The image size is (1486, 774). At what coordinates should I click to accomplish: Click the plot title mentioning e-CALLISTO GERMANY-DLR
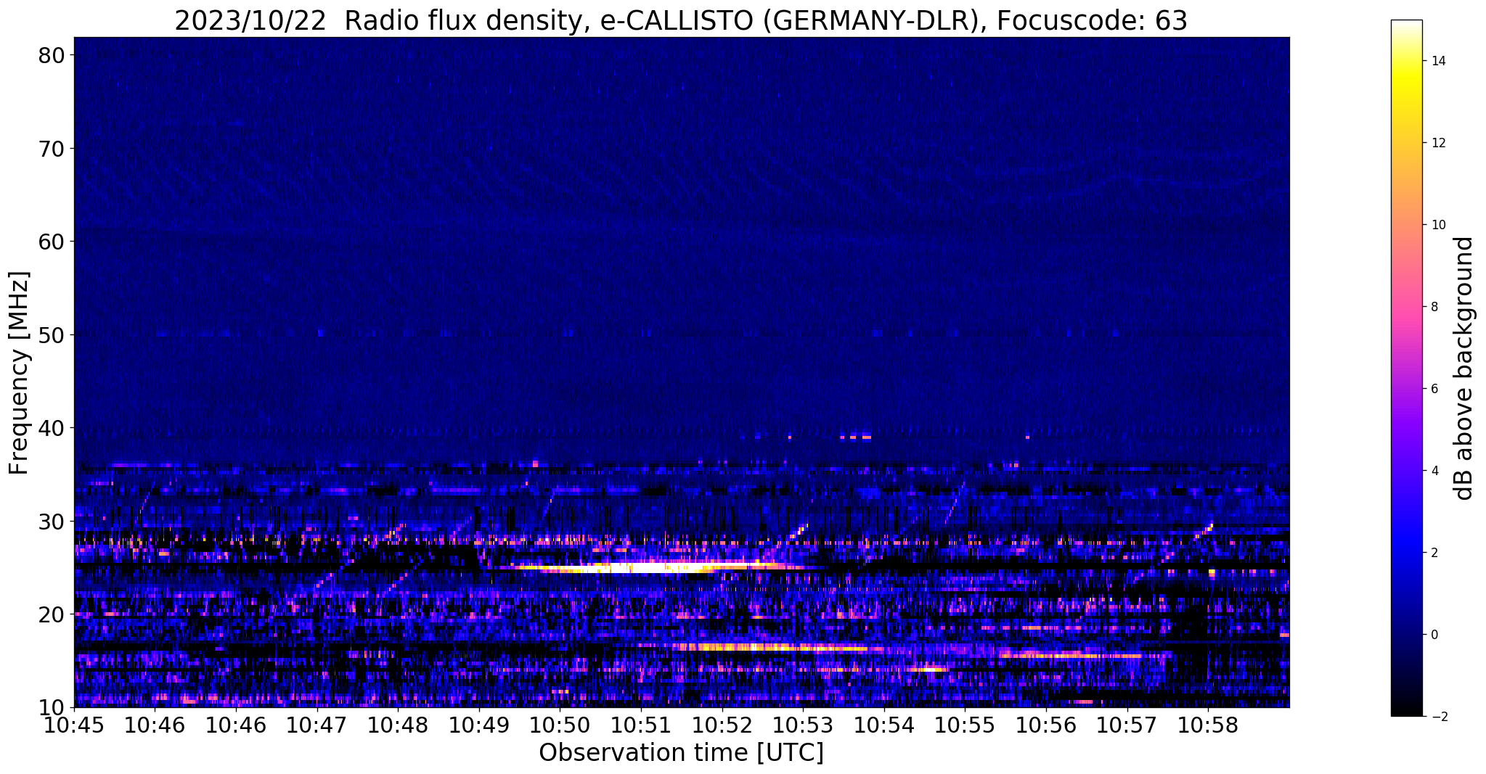point(681,20)
